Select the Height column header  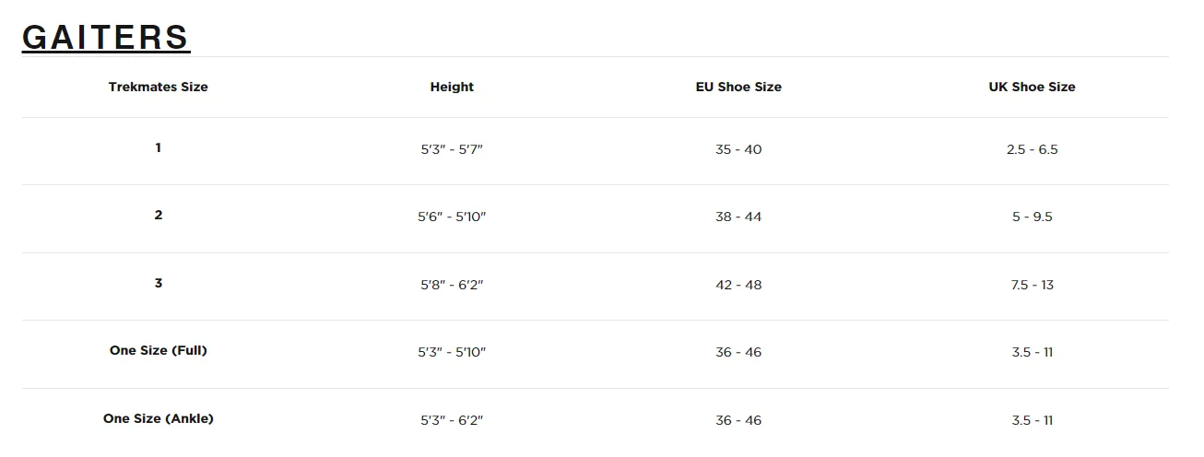pos(452,87)
